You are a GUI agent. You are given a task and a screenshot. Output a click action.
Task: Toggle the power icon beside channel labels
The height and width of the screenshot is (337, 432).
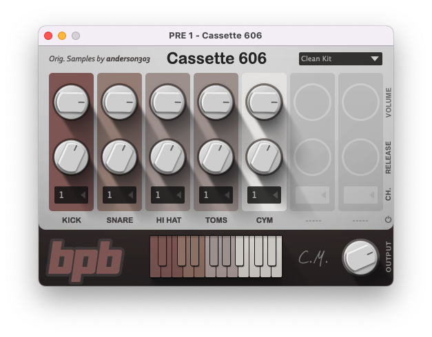[388, 220]
